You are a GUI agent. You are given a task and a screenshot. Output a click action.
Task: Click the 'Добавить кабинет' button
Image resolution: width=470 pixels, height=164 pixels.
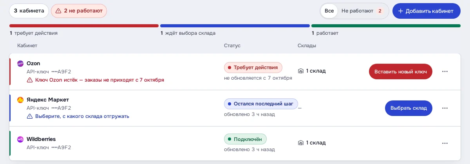pos(427,11)
